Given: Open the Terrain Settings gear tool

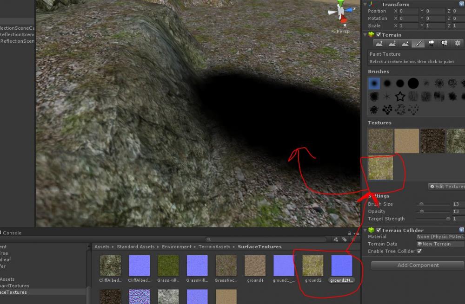Looking at the screenshot, I should coord(458,43).
